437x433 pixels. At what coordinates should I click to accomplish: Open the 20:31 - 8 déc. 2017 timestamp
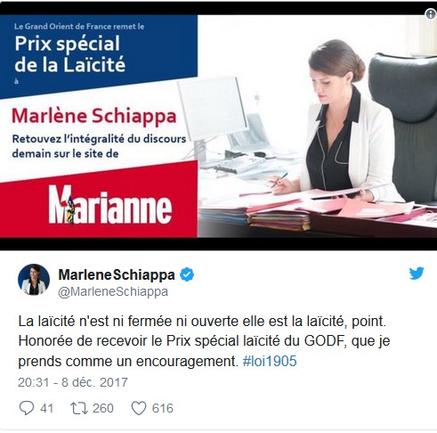tap(73, 382)
